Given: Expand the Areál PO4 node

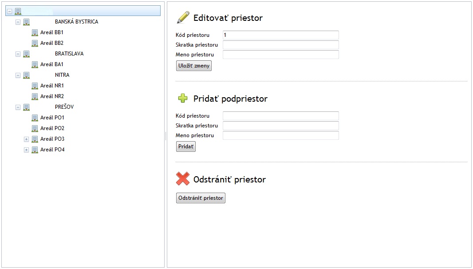Looking at the screenshot, I should (x=26, y=150).
